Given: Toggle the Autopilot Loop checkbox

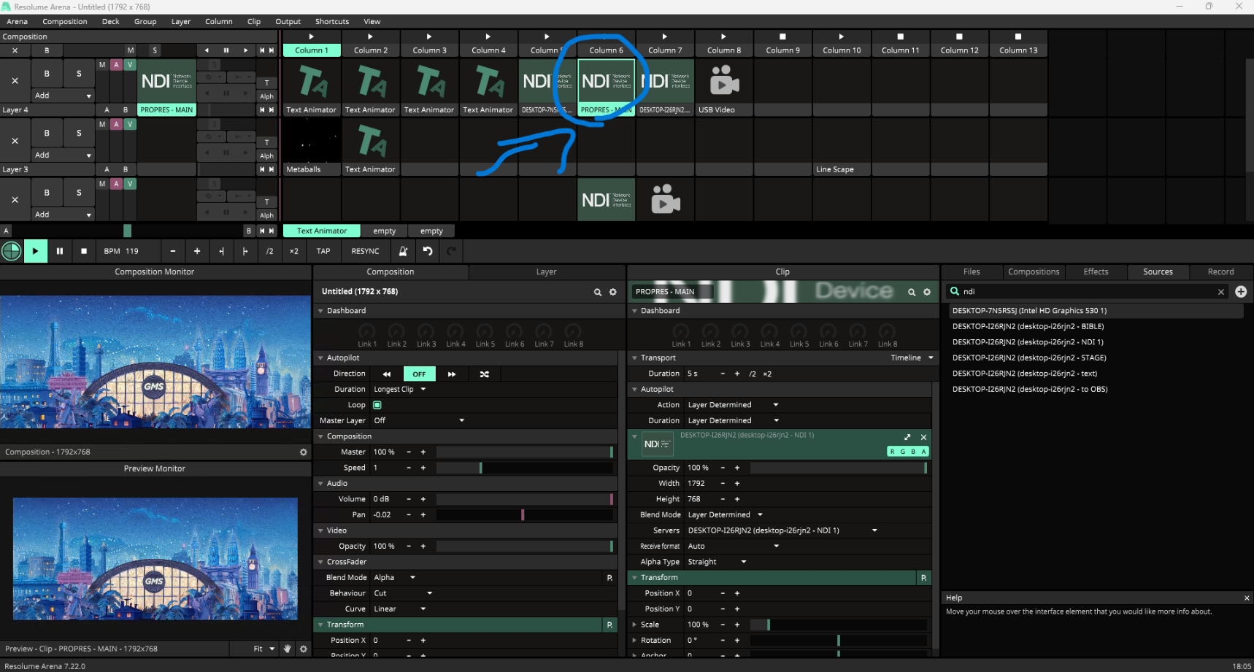Looking at the screenshot, I should coord(377,405).
